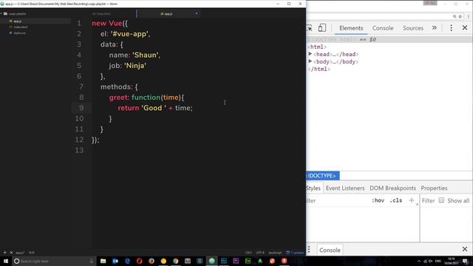Open File Explorer from the taskbar
This screenshot has height=266, width=473.
(x=103, y=261)
